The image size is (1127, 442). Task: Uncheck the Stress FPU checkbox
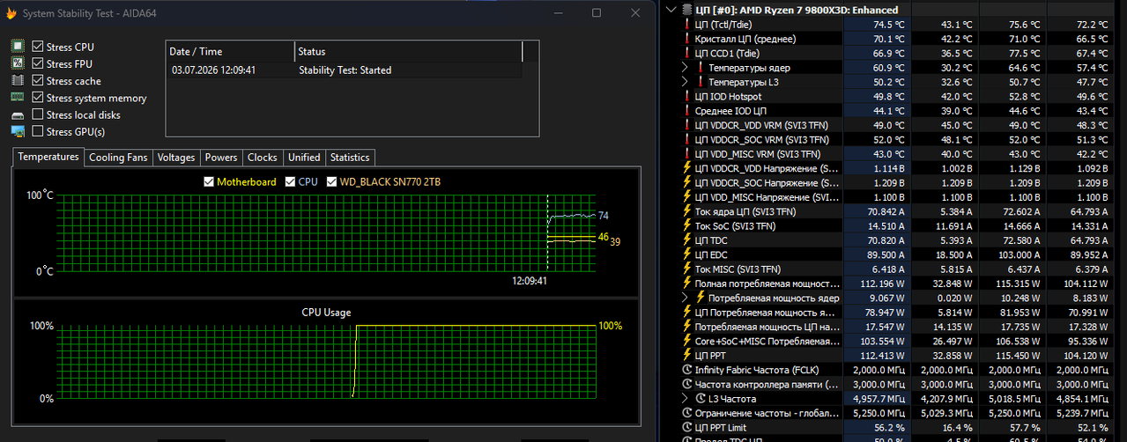(37, 63)
